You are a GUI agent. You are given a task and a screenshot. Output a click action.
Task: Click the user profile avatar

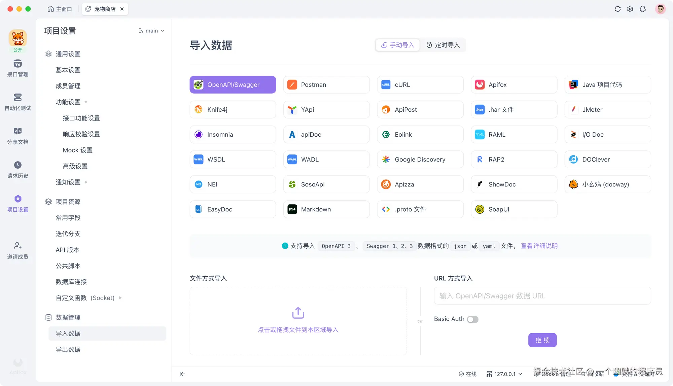coord(660,9)
